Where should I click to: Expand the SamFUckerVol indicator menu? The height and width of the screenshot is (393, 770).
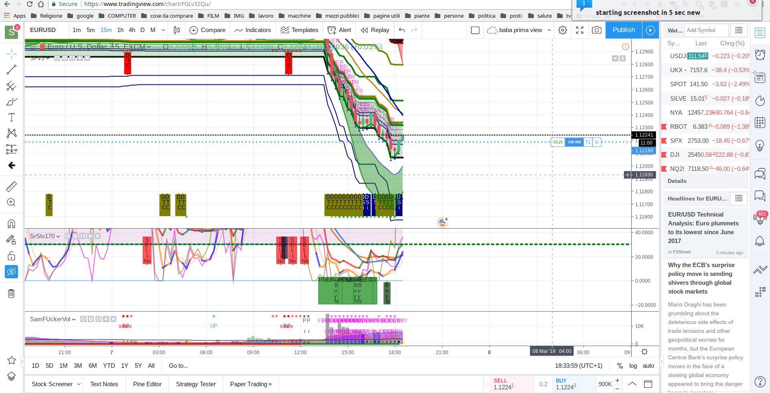pyautogui.click(x=74, y=319)
